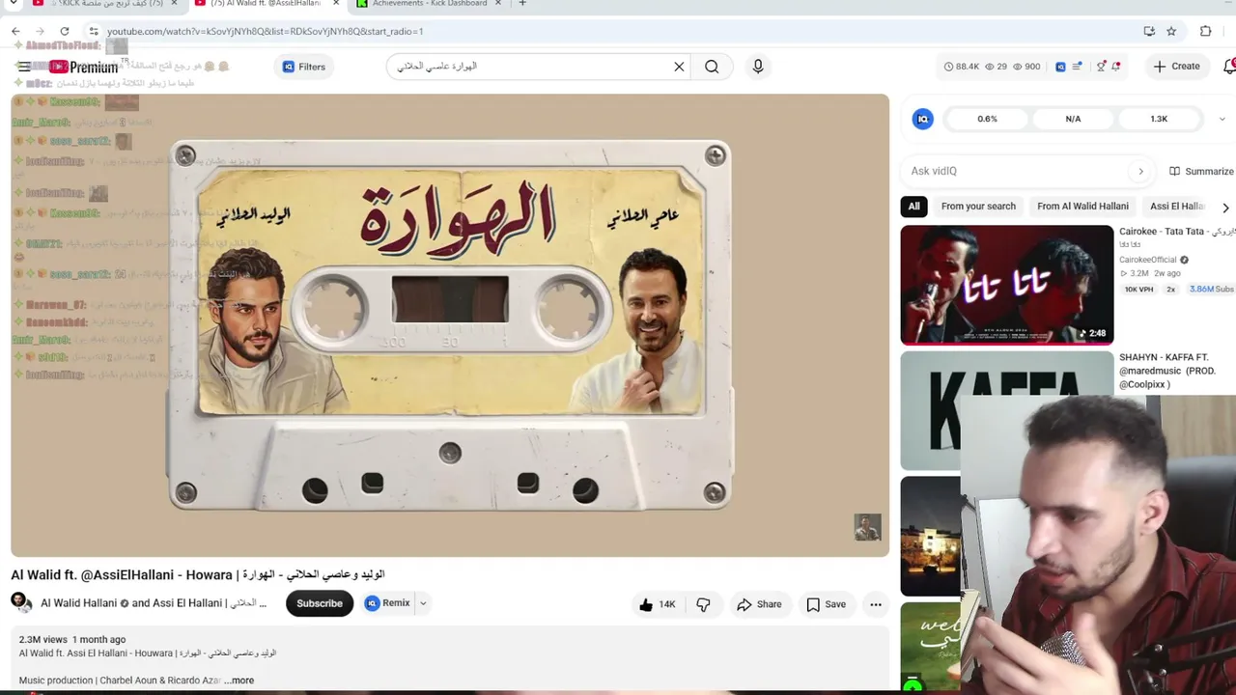Open the vidIQ Filters panel

coord(303,67)
